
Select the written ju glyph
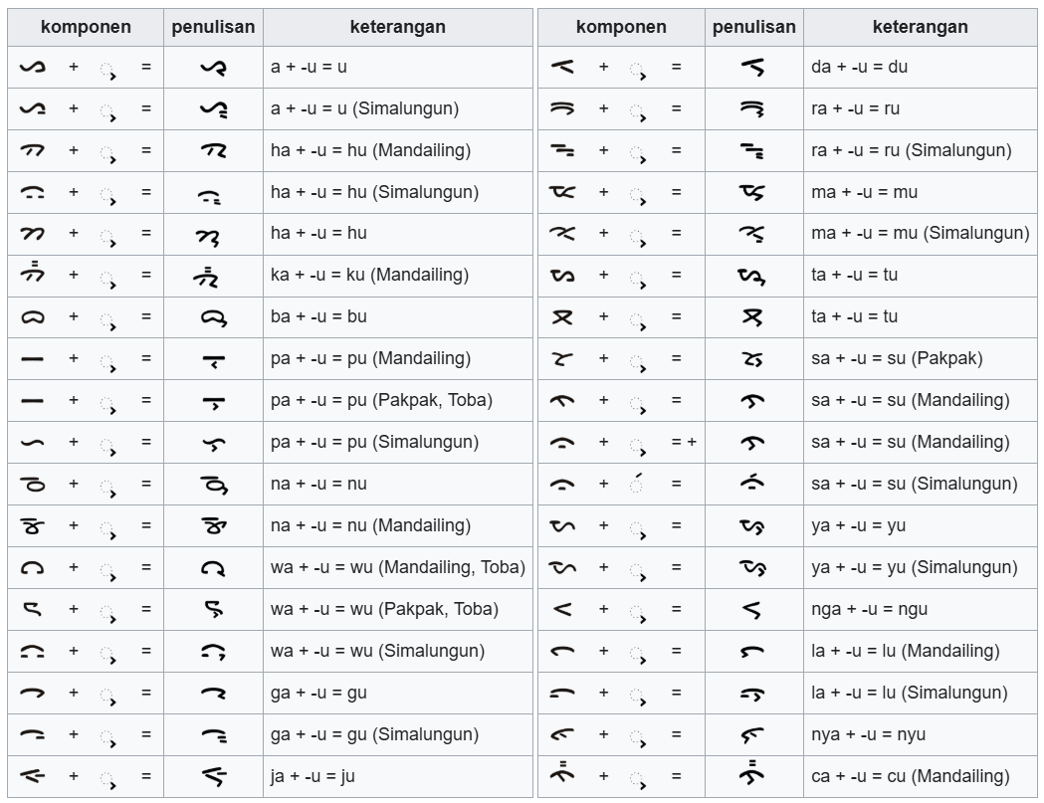click(x=212, y=776)
